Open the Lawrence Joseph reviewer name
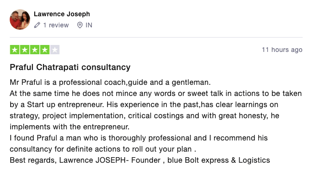 click(62, 14)
